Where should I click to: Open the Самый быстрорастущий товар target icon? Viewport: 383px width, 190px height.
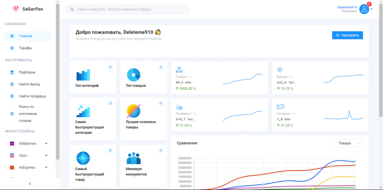82,158
